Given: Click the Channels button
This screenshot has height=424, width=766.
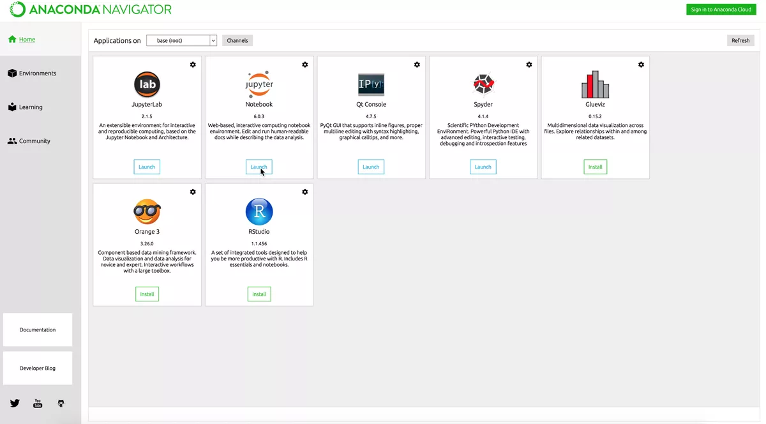Looking at the screenshot, I should click(x=237, y=40).
